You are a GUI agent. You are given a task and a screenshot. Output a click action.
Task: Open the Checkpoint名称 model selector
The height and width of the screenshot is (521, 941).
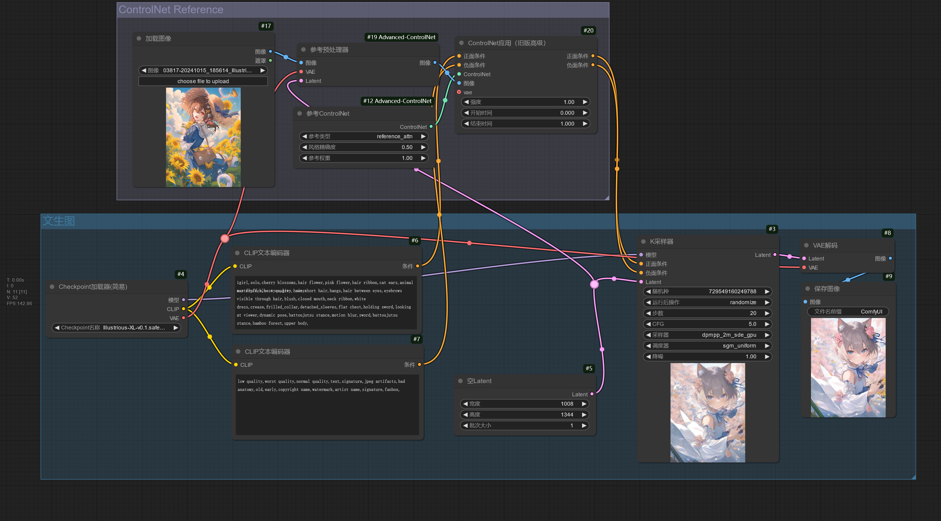[116, 328]
